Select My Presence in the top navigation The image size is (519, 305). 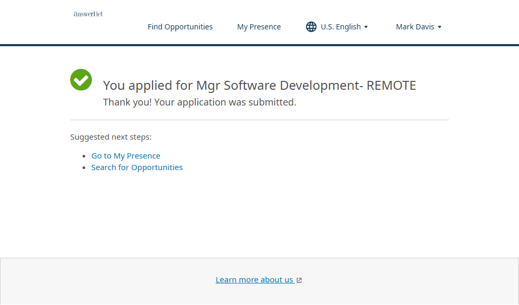(x=259, y=27)
